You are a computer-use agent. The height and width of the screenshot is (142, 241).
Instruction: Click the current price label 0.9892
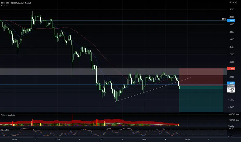pos(231,89)
